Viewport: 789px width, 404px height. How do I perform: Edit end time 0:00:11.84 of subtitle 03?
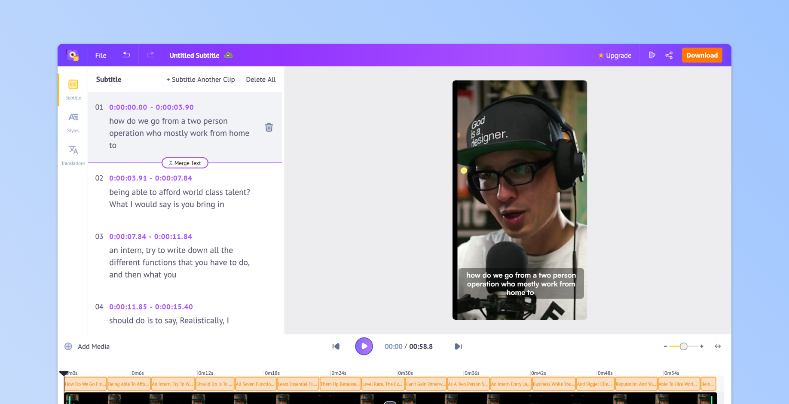coord(173,237)
